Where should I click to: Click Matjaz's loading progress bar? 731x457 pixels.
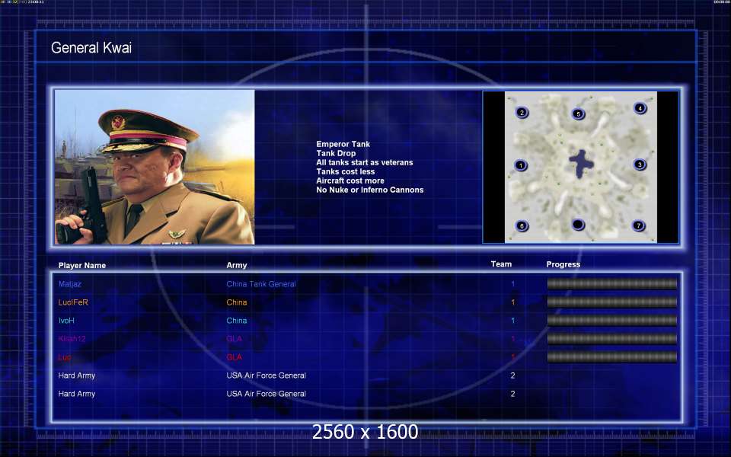tap(611, 283)
